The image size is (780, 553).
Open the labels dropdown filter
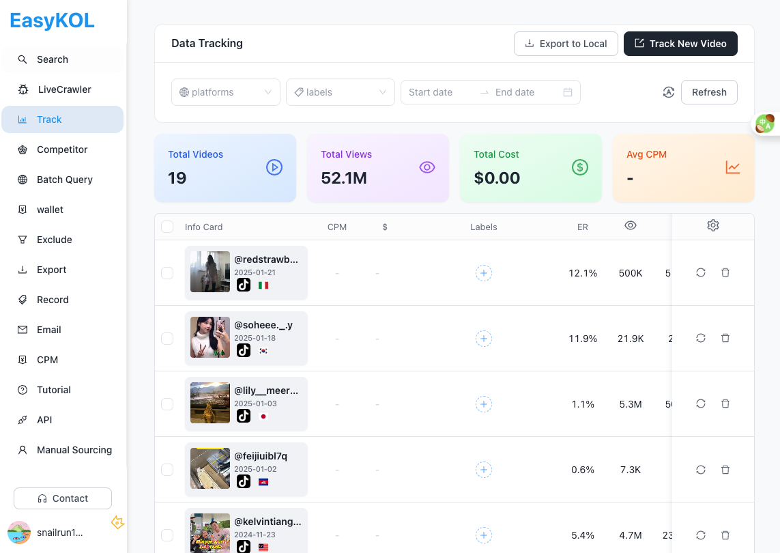pyautogui.click(x=340, y=91)
